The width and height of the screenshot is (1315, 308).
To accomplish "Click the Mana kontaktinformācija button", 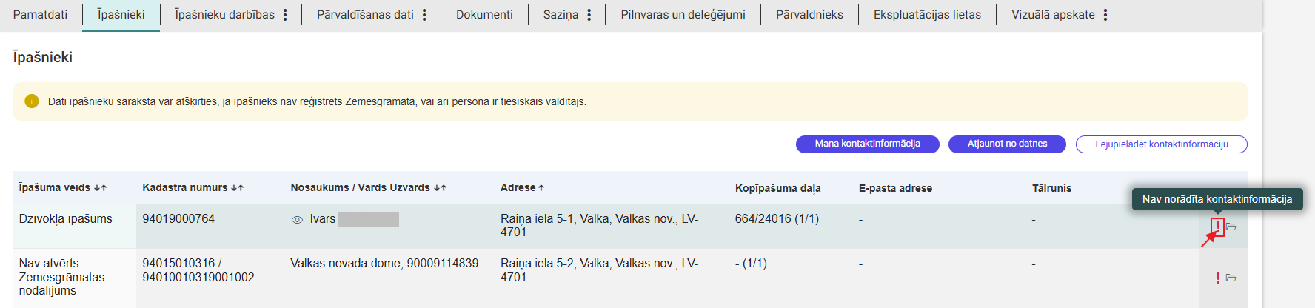I will [867, 144].
